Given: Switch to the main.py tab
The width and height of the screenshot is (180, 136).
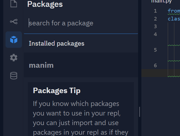Looking at the screenshot, I should (x=161, y=1).
